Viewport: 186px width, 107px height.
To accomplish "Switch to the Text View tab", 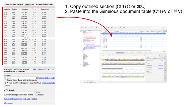I will click(146, 53).
